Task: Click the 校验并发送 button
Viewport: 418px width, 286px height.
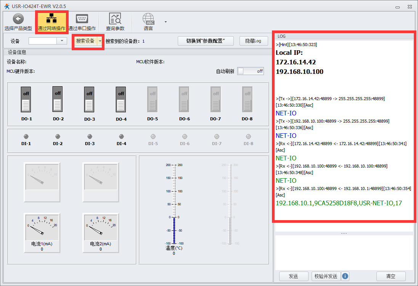Action: [x=326, y=276]
